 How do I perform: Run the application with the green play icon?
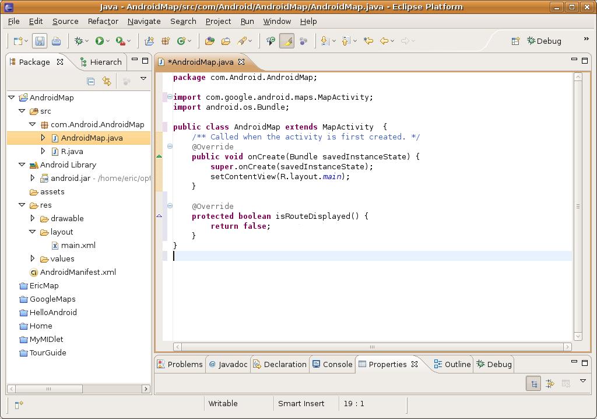click(x=99, y=41)
